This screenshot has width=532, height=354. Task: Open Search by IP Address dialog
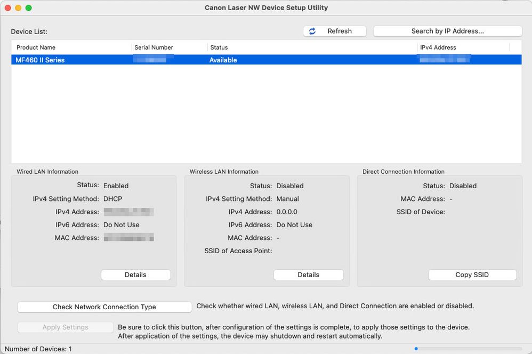[448, 31]
